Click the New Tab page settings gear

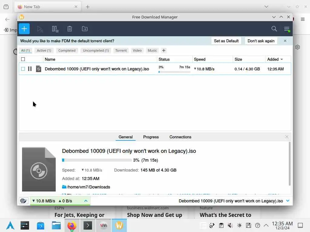[298, 47]
